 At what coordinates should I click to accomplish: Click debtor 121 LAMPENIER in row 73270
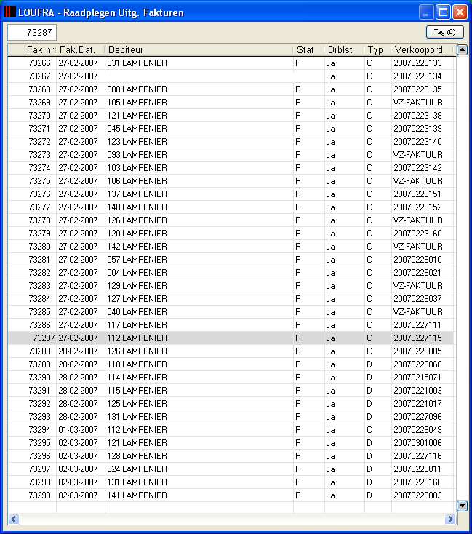(137, 116)
